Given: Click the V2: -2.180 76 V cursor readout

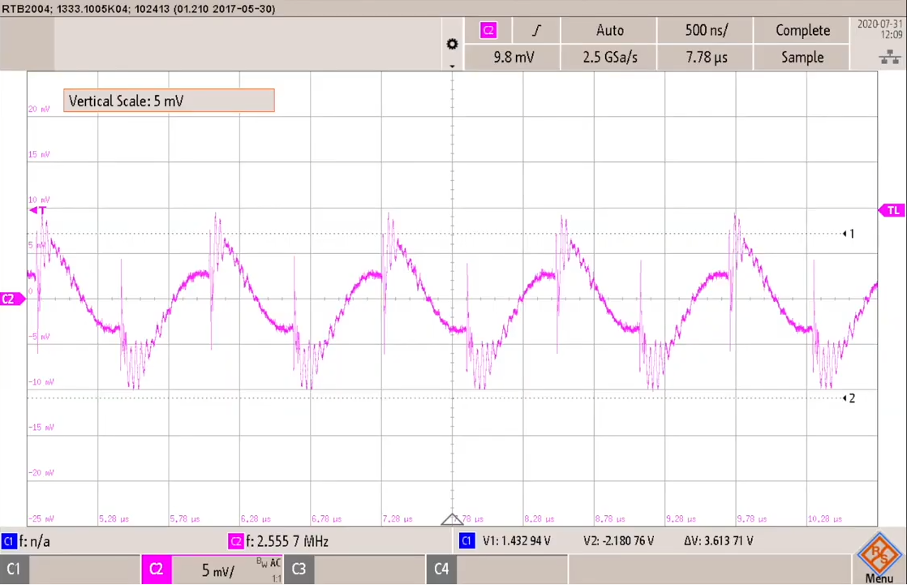Looking at the screenshot, I should coord(618,541).
